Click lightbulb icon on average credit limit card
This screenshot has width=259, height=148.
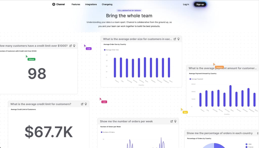click(86, 104)
